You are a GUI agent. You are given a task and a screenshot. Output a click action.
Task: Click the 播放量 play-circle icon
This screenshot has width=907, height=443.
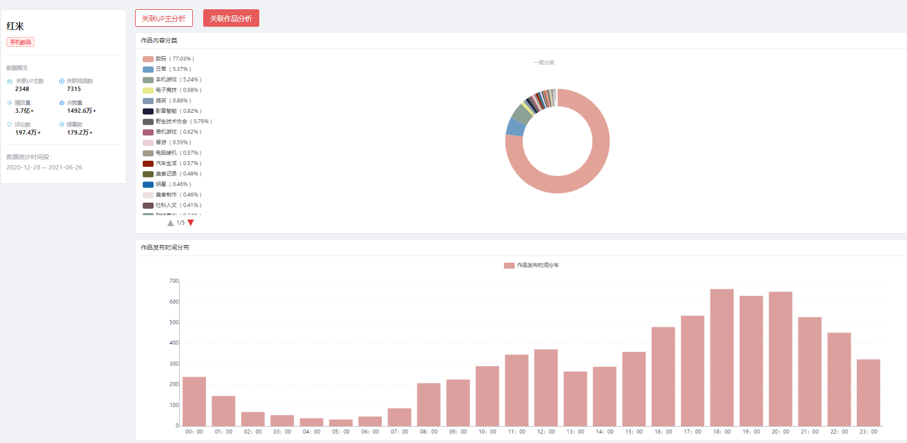(10, 103)
